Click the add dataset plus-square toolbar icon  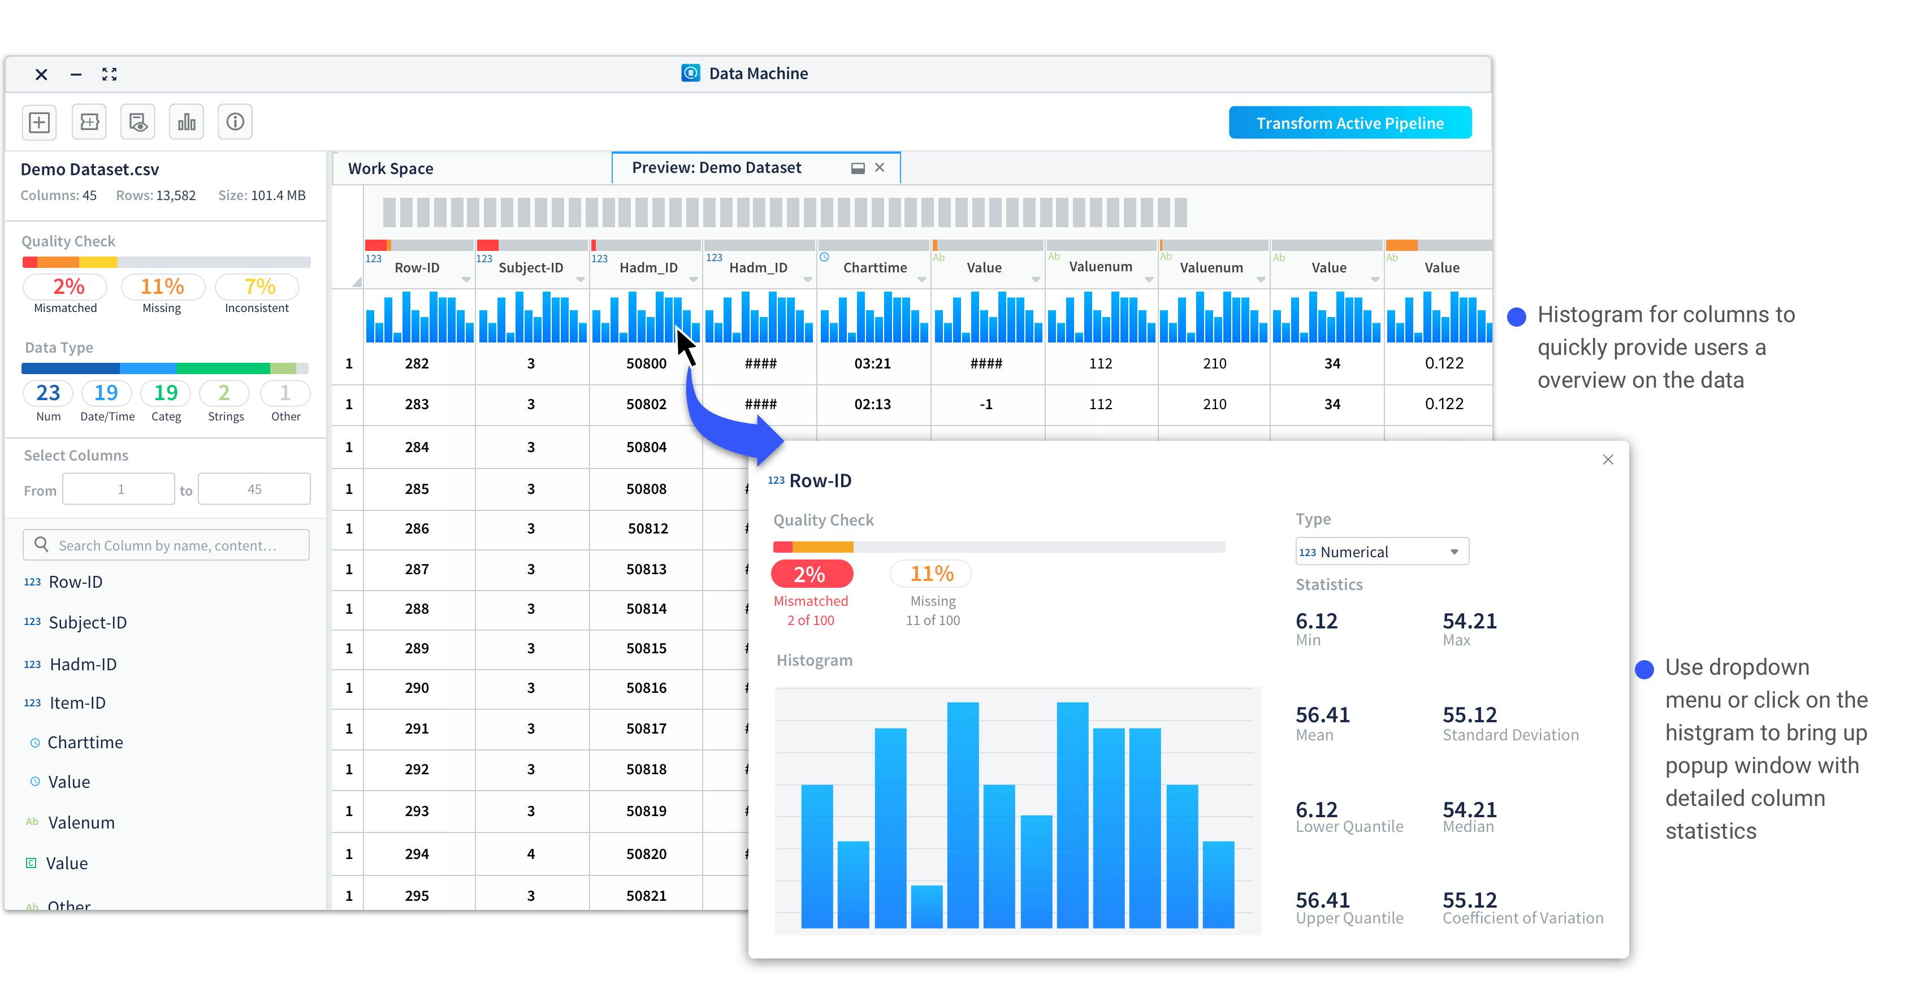click(x=40, y=122)
